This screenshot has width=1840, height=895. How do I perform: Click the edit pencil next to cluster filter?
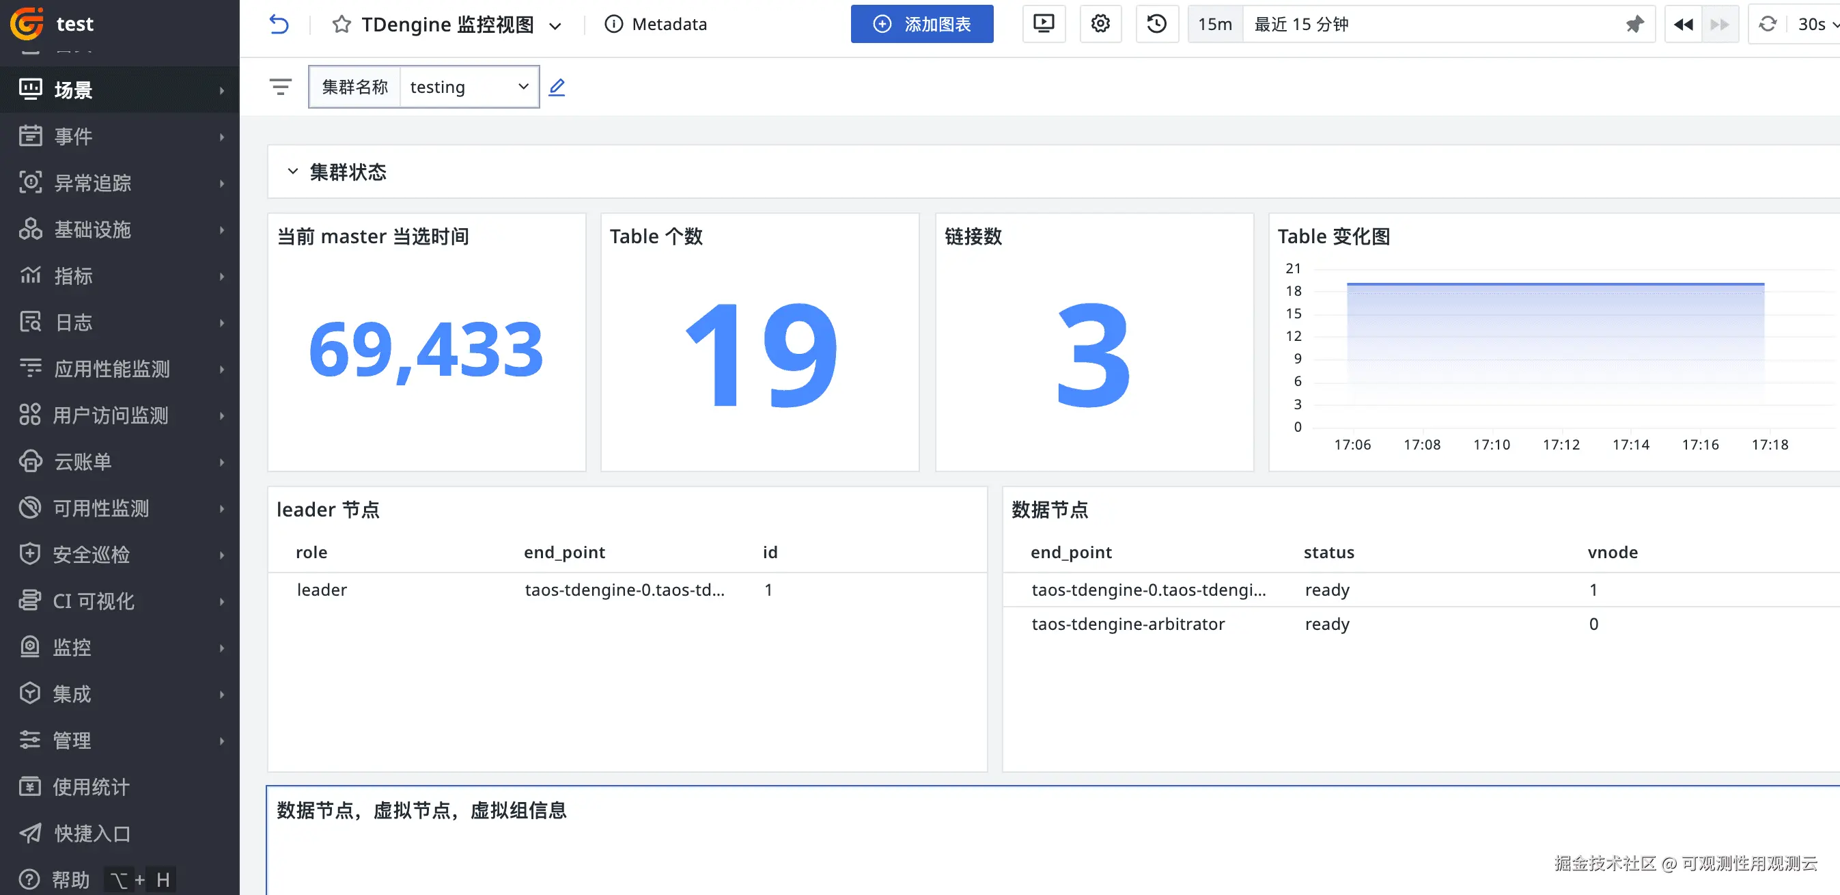(557, 87)
